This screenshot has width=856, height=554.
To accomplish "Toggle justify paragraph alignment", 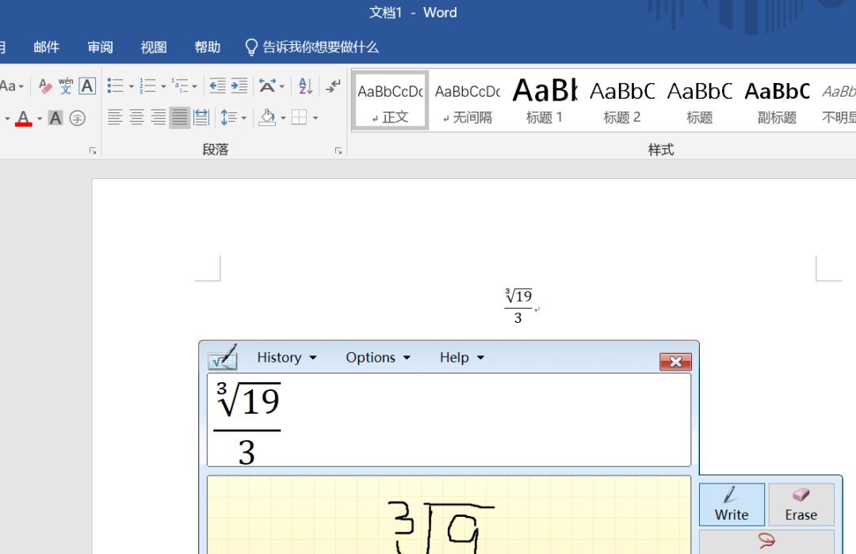I will 180,116.
